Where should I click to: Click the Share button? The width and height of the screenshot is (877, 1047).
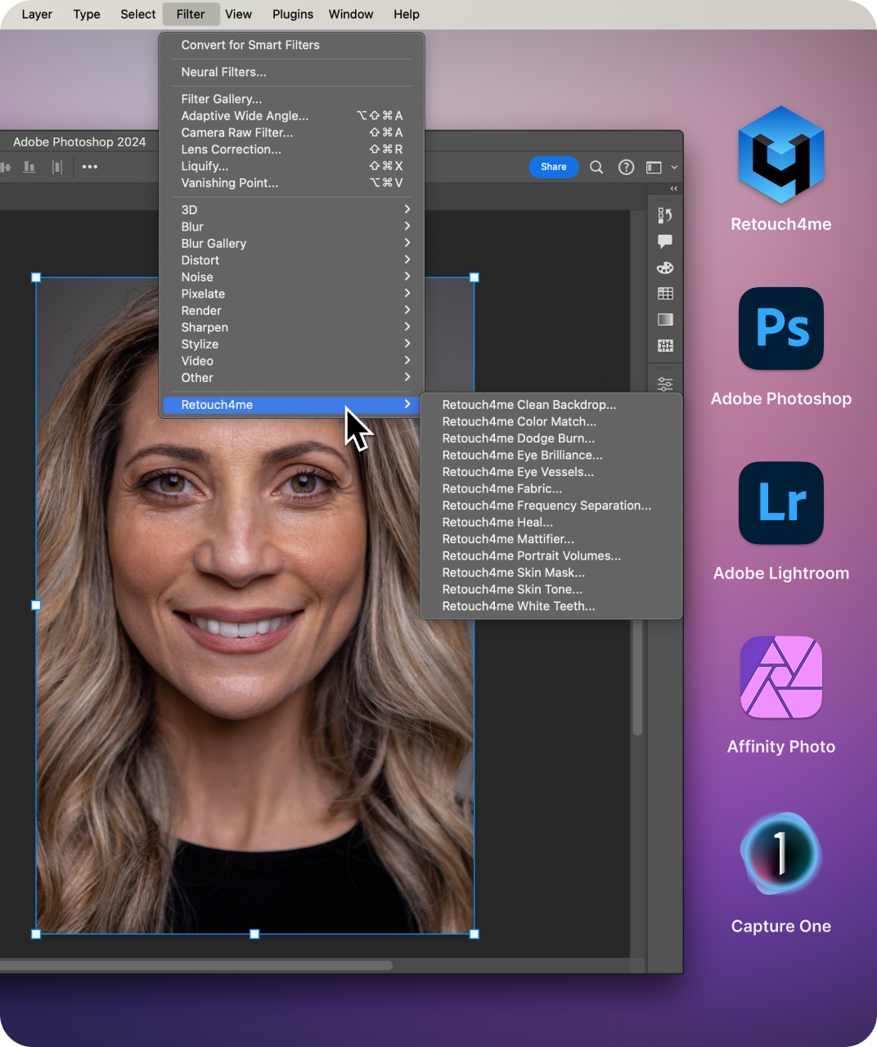554,167
